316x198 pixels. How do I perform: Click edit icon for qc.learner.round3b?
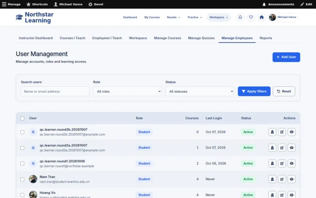click(x=282, y=132)
